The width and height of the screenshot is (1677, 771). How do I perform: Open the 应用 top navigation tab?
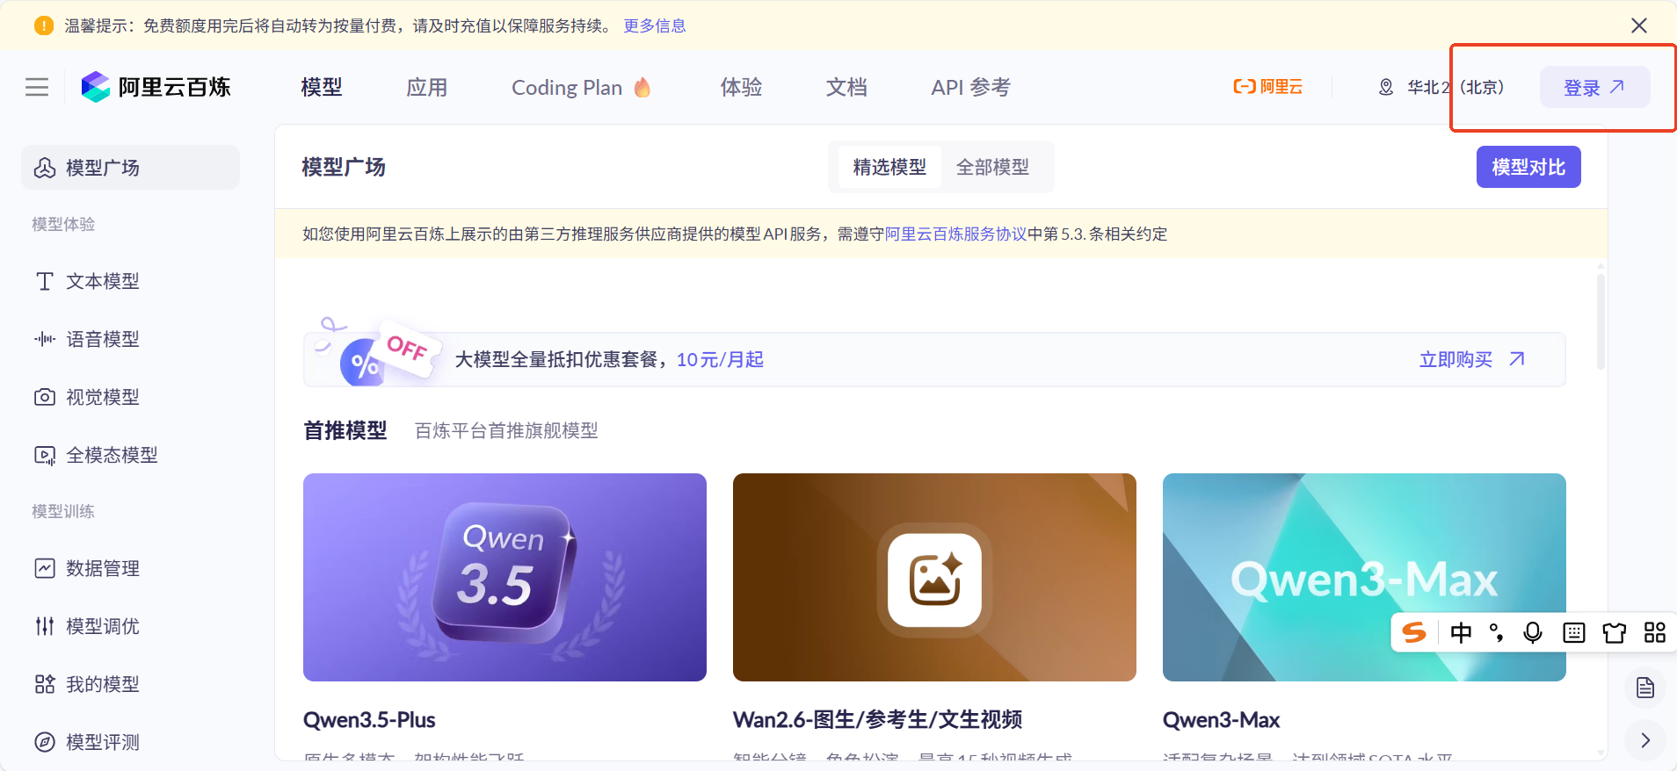(x=427, y=87)
